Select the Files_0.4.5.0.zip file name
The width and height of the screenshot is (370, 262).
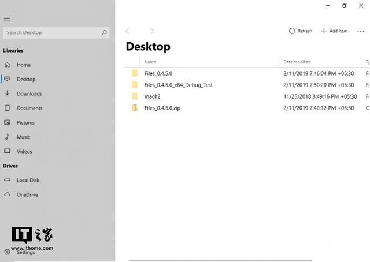click(x=162, y=108)
